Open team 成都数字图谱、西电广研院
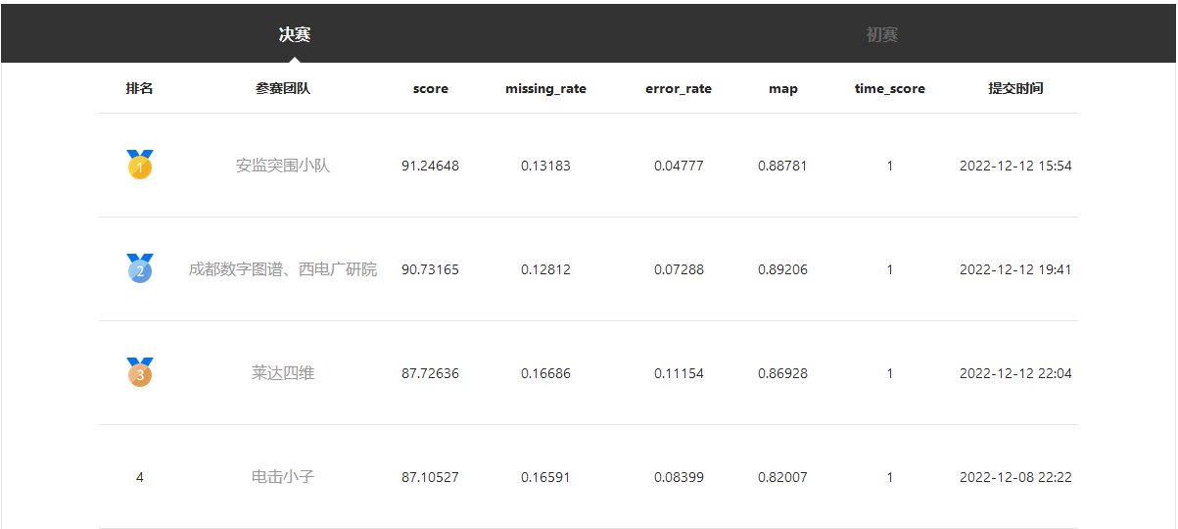 click(283, 269)
